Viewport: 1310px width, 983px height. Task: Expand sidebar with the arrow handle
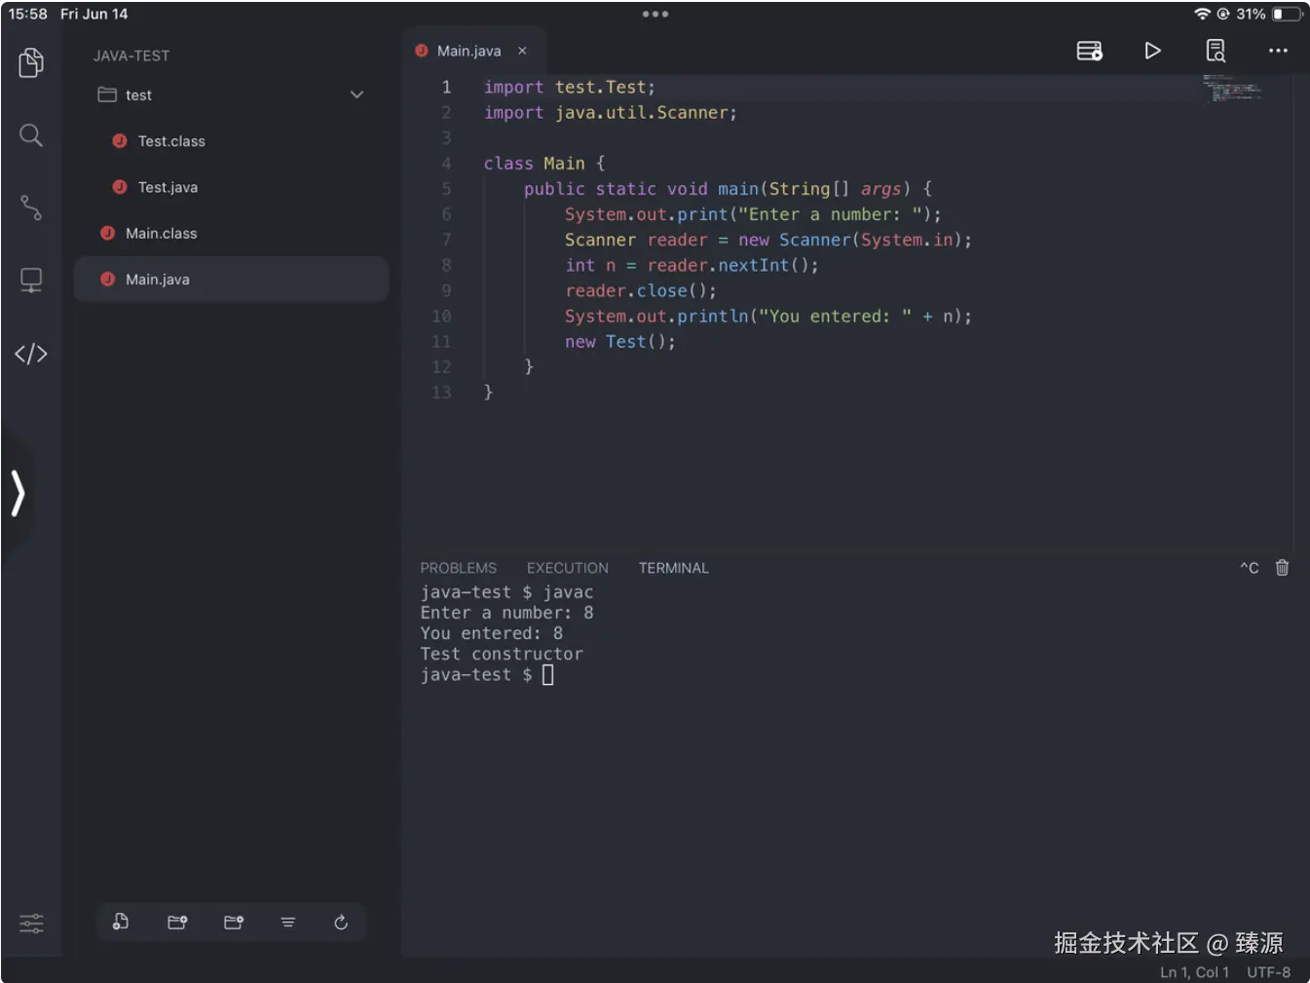pos(18,493)
